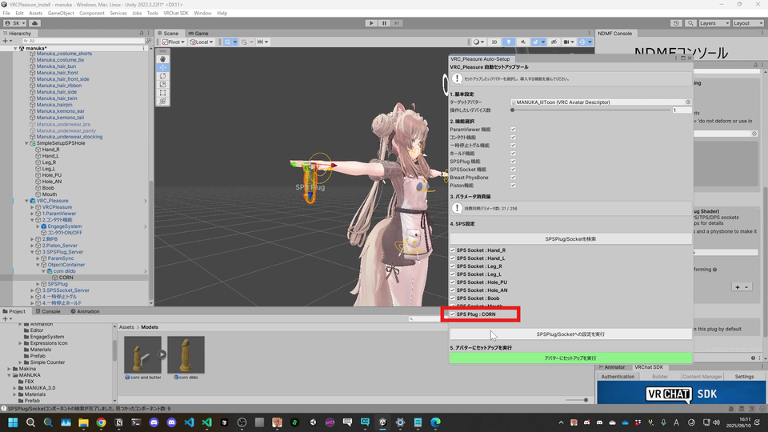Open the Layers dropdown

tap(714, 23)
